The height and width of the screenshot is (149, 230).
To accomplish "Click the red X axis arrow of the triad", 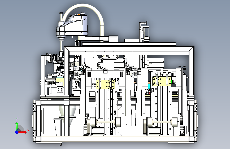I will (22, 132).
